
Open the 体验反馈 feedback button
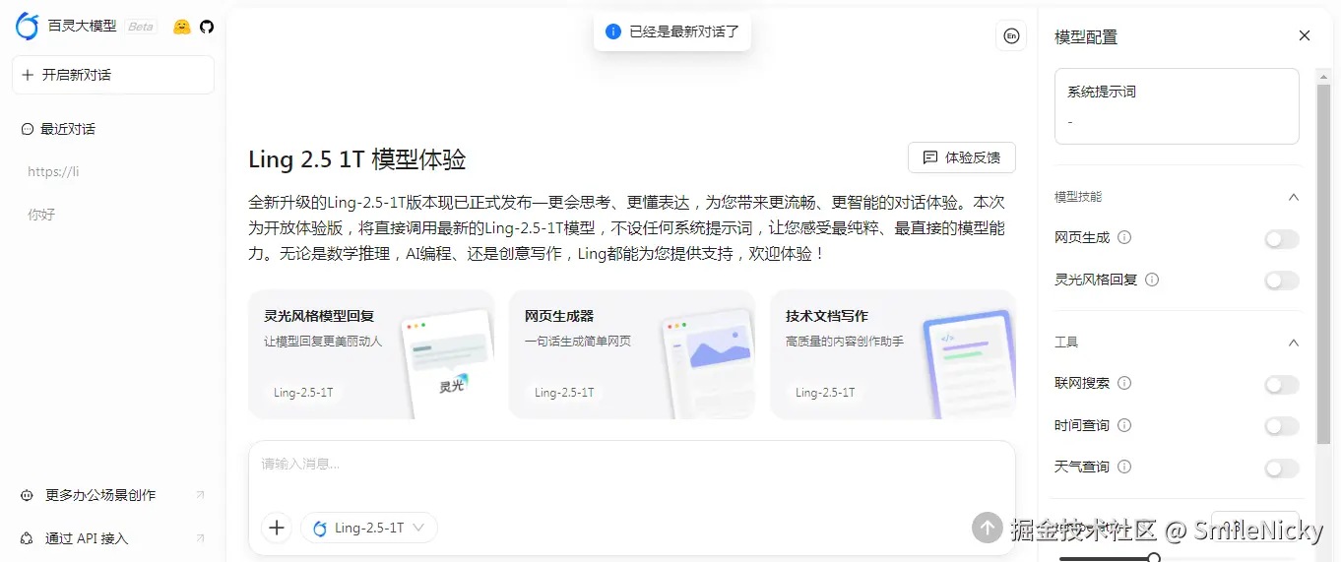[962, 157]
